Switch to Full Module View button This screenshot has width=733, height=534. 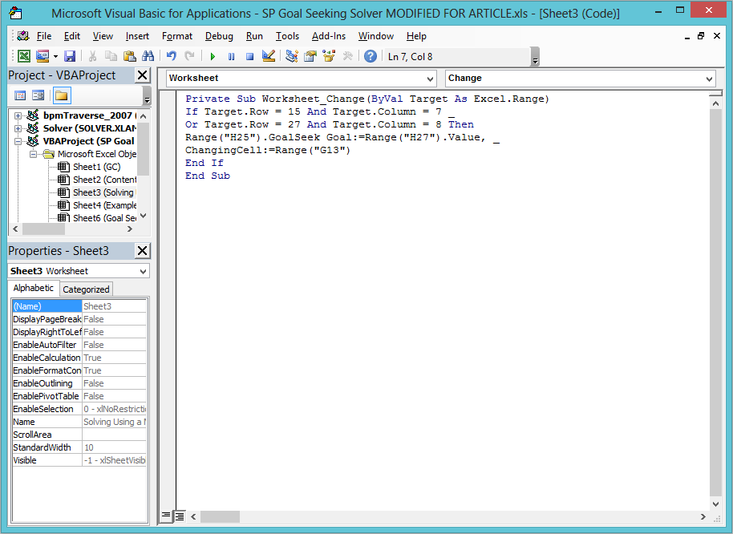180,516
